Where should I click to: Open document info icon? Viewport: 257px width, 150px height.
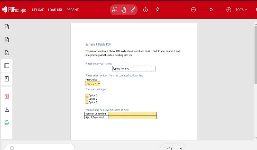pyautogui.click(x=145, y=10)
